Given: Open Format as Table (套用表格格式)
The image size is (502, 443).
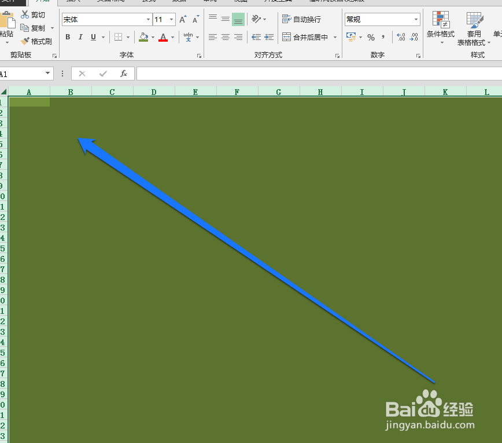Looking at the screenshot, I should pos(474,29).
